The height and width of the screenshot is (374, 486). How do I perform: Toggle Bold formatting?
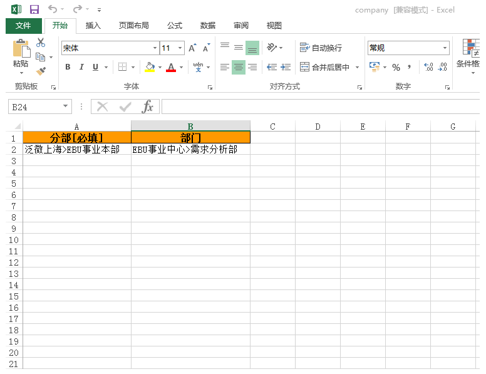(x=67, y=67)
